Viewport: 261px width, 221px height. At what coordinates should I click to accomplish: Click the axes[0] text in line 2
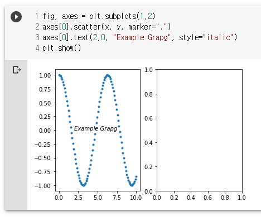click(x=56, y=27)
